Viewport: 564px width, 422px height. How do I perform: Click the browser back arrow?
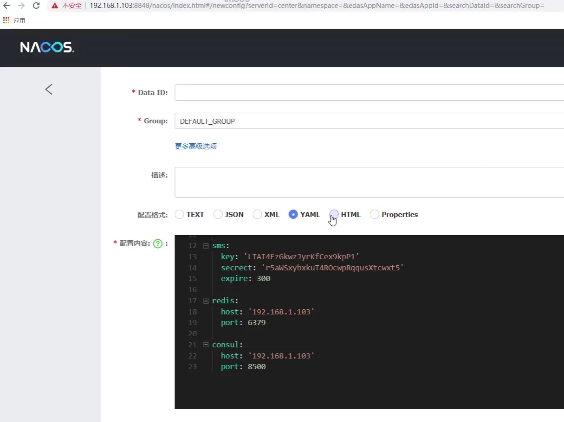6,6
